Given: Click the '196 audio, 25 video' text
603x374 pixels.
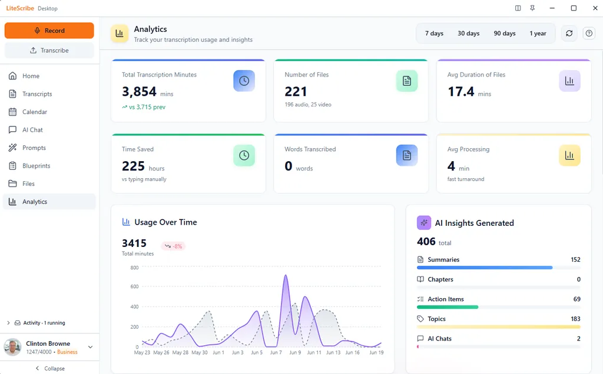Looking at the screenshot, I should [x=307, y=105].
